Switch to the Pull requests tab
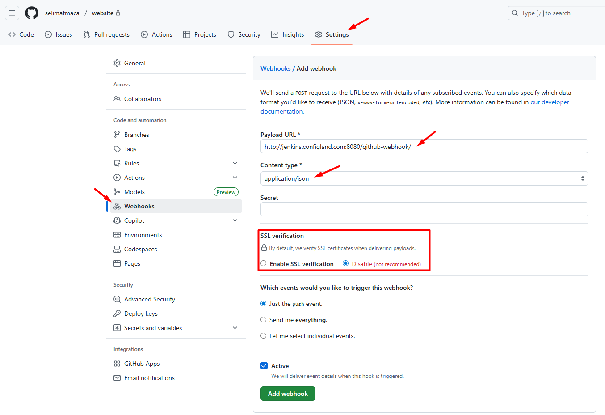Image resolution: width=605 pixels, height=415 pixels. point(106,34)
